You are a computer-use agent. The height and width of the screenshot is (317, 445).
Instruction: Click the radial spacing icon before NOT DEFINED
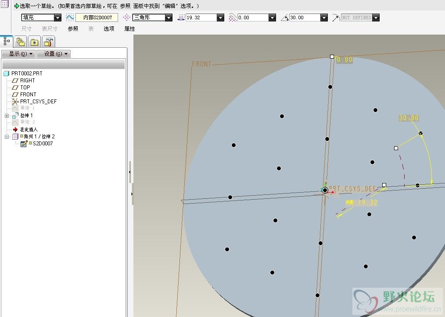(336, 18)
